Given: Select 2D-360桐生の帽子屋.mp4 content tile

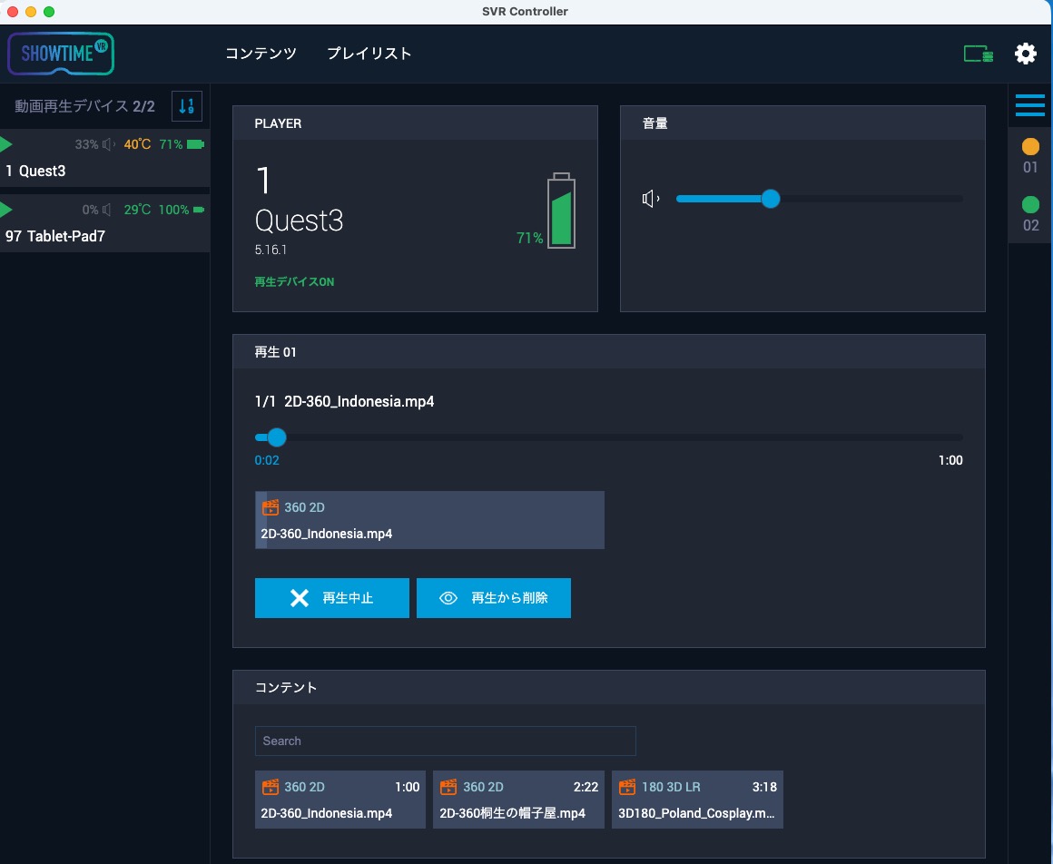Looking at the screenshot, I should click(518, 800).
